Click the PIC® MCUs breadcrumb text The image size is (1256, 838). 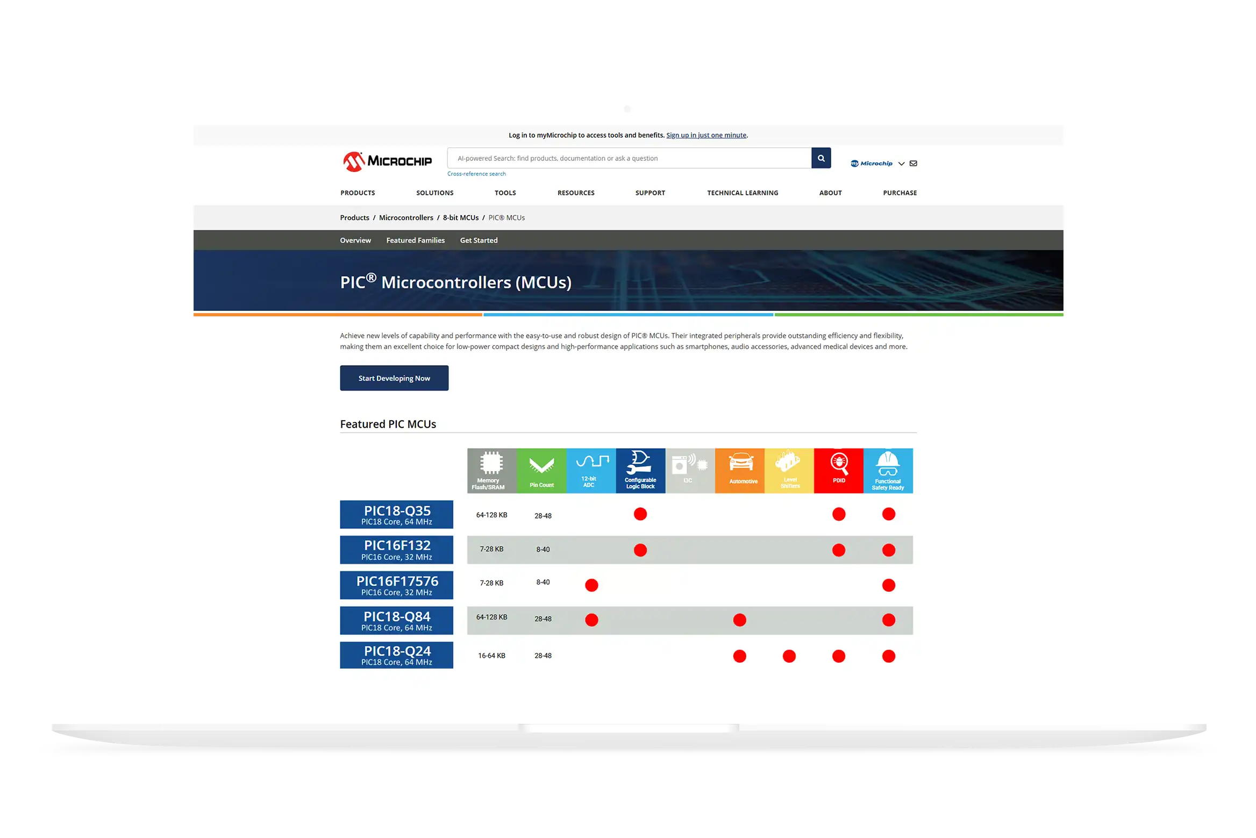(x=506, y=217)
